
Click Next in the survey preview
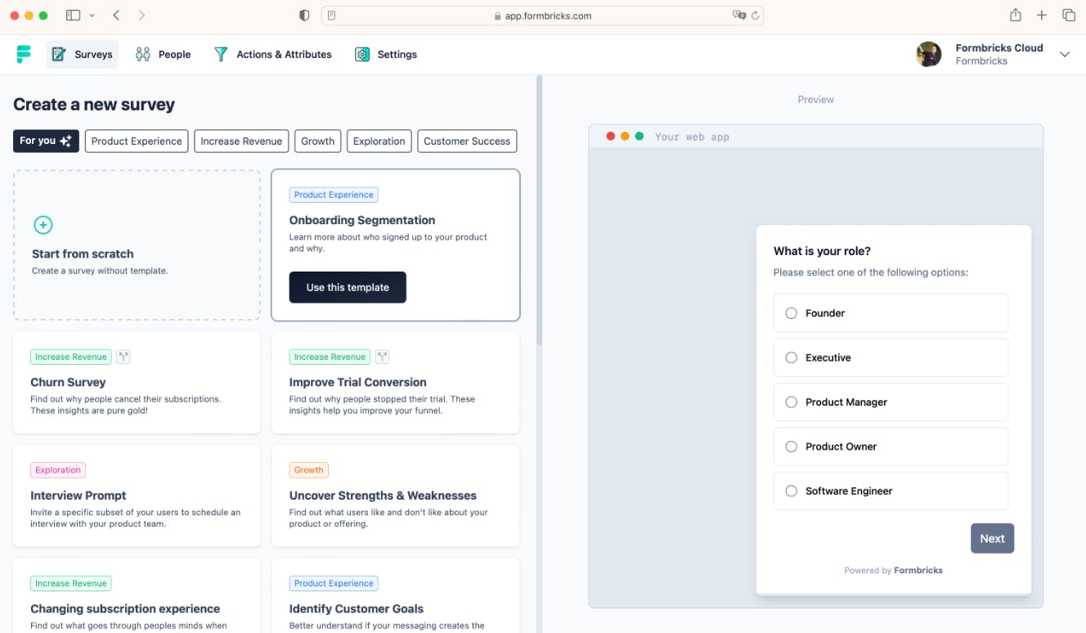click(992, 538)
